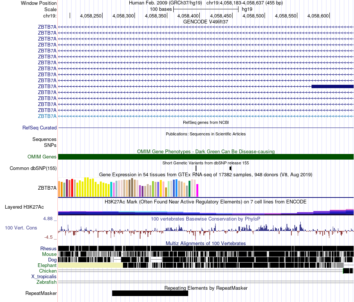The height and width of the screenshot is (302, 354).
Task: Click the 100 Vert. Cons label
Action: (x=21, y=228)
